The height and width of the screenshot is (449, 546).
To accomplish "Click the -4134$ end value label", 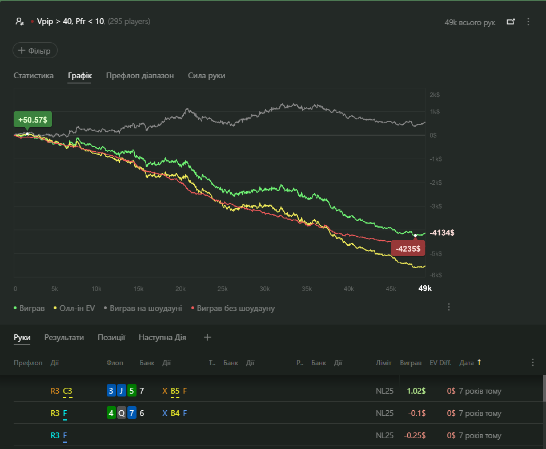I will [x=442, y=233].
